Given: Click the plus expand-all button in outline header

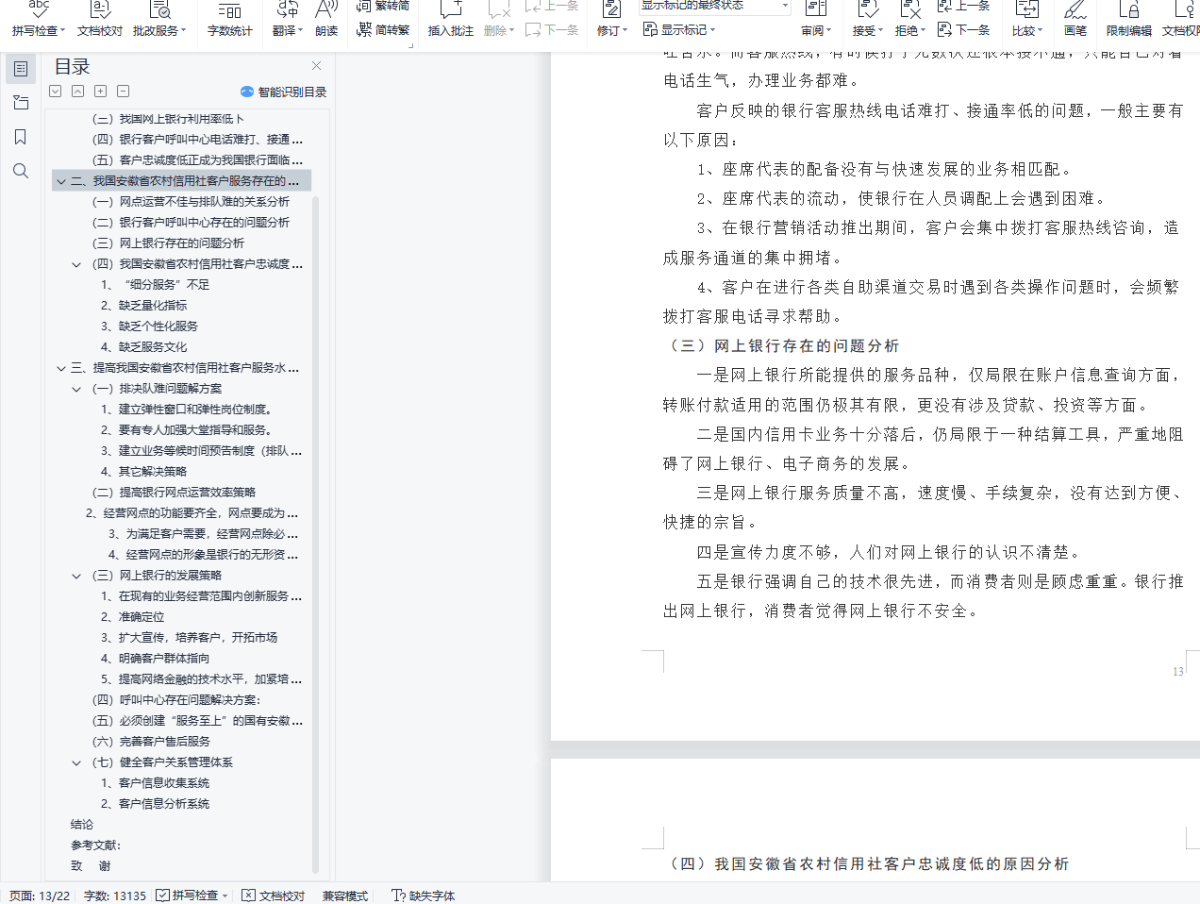Looking at the screenshot, I should pos(101,92).
